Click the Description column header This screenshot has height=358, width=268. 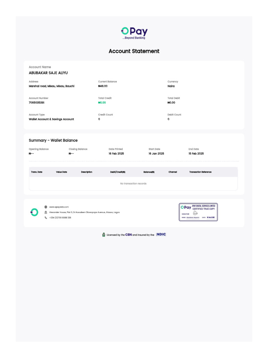point(87,172)
